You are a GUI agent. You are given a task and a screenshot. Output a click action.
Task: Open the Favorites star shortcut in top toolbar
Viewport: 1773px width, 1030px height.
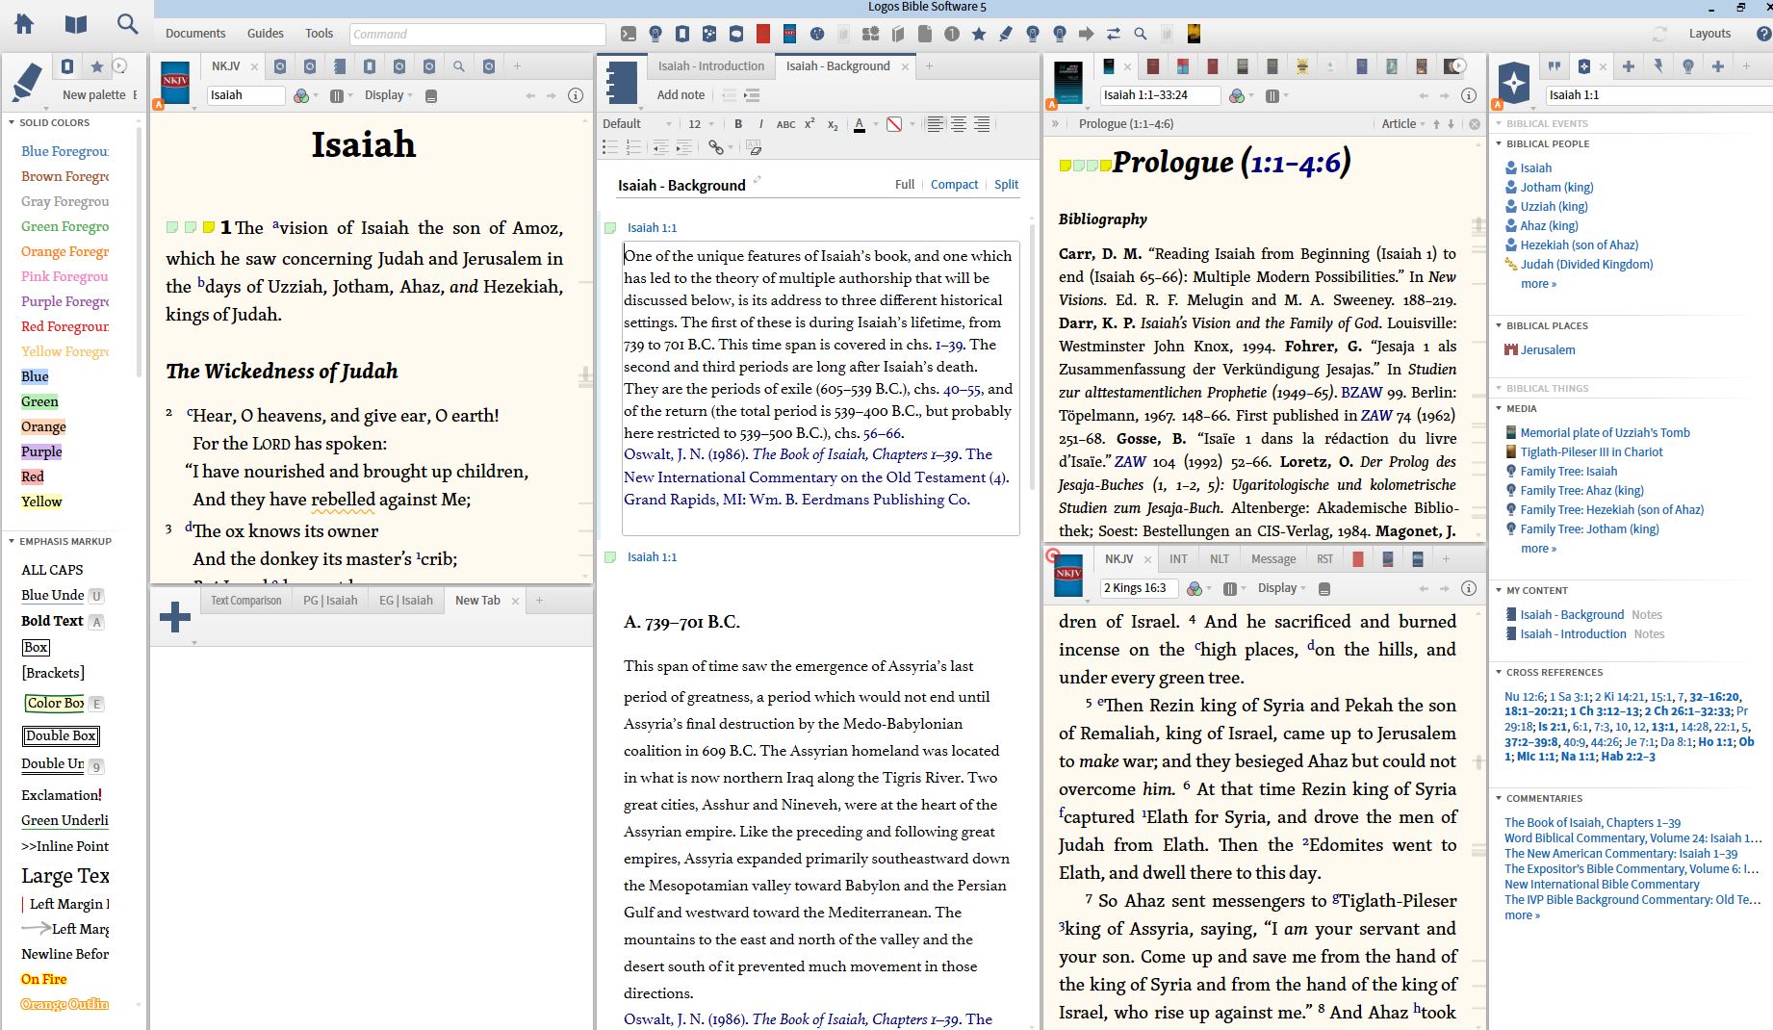pyautogui.click(x=979, y=34)
